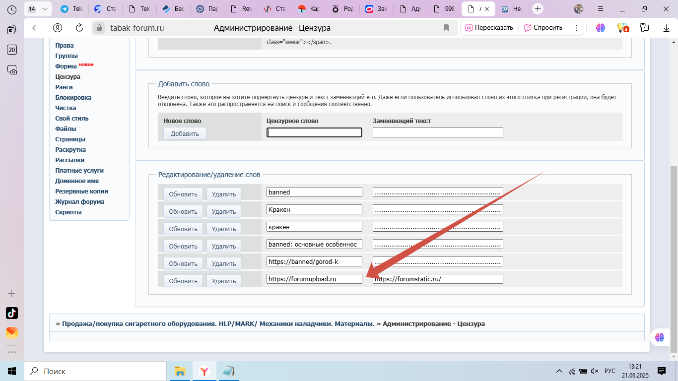Open Группы in admin menu
This screenshot has width=678, height=381.
pos(67,56)
